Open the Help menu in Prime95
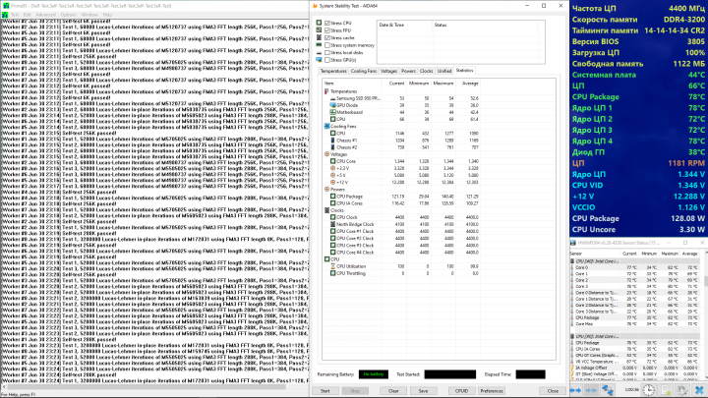This screenshot has width=708, height=398. click(107, 15)
